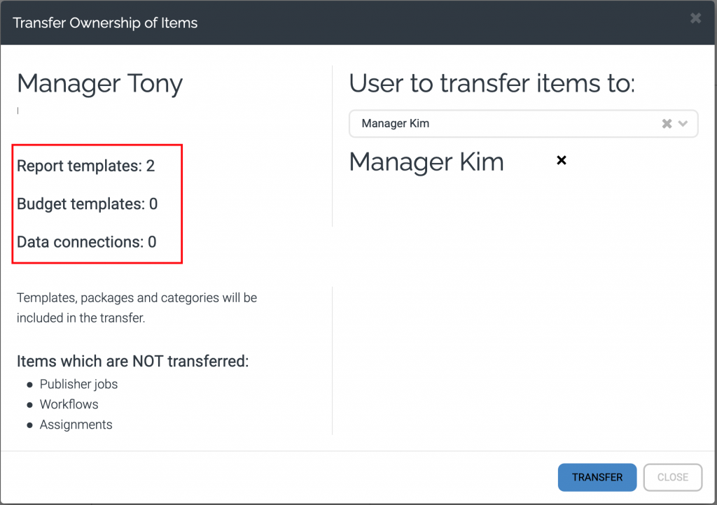Click the Data connections: 0 line
The width and height of the screenshot is (717, 505).
coord(86,242)
